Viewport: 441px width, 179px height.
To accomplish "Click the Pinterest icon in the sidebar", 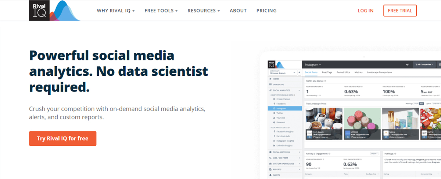I will point(274,122).
